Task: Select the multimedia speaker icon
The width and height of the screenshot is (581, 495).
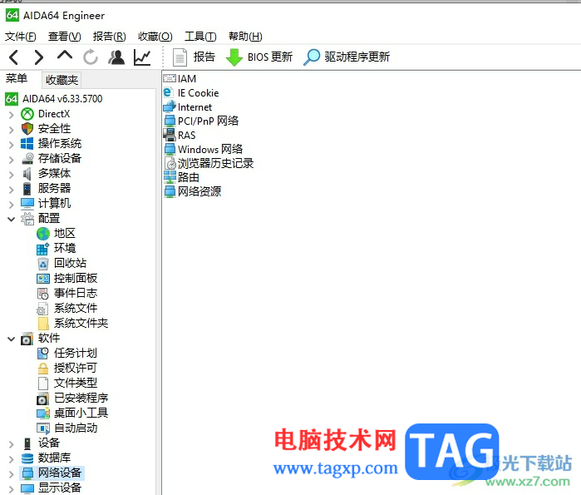Action: click(27, 174)
